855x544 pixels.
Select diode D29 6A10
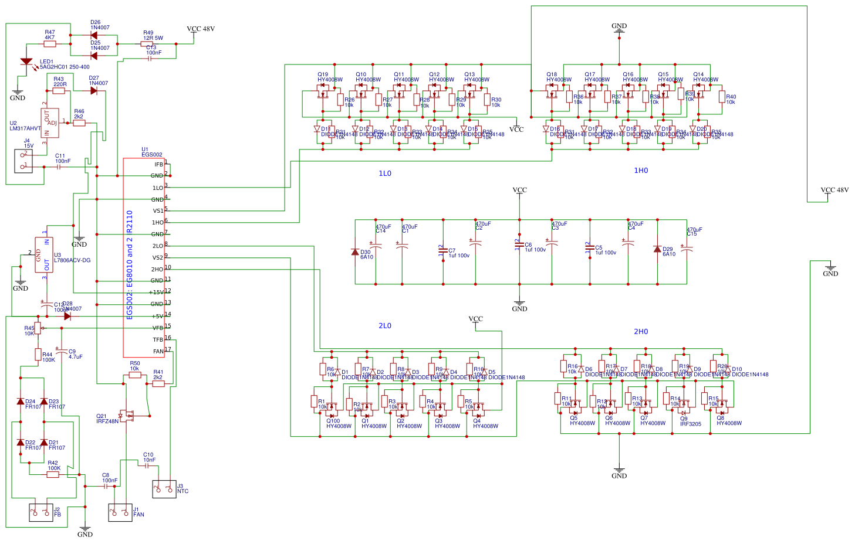point(657,249)
